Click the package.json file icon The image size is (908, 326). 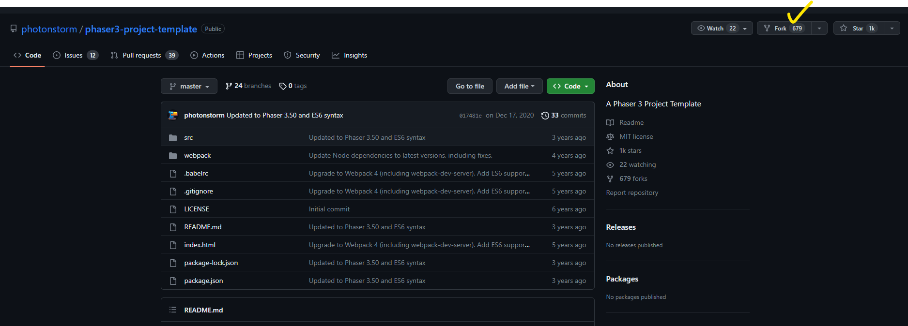click(173, 281)
